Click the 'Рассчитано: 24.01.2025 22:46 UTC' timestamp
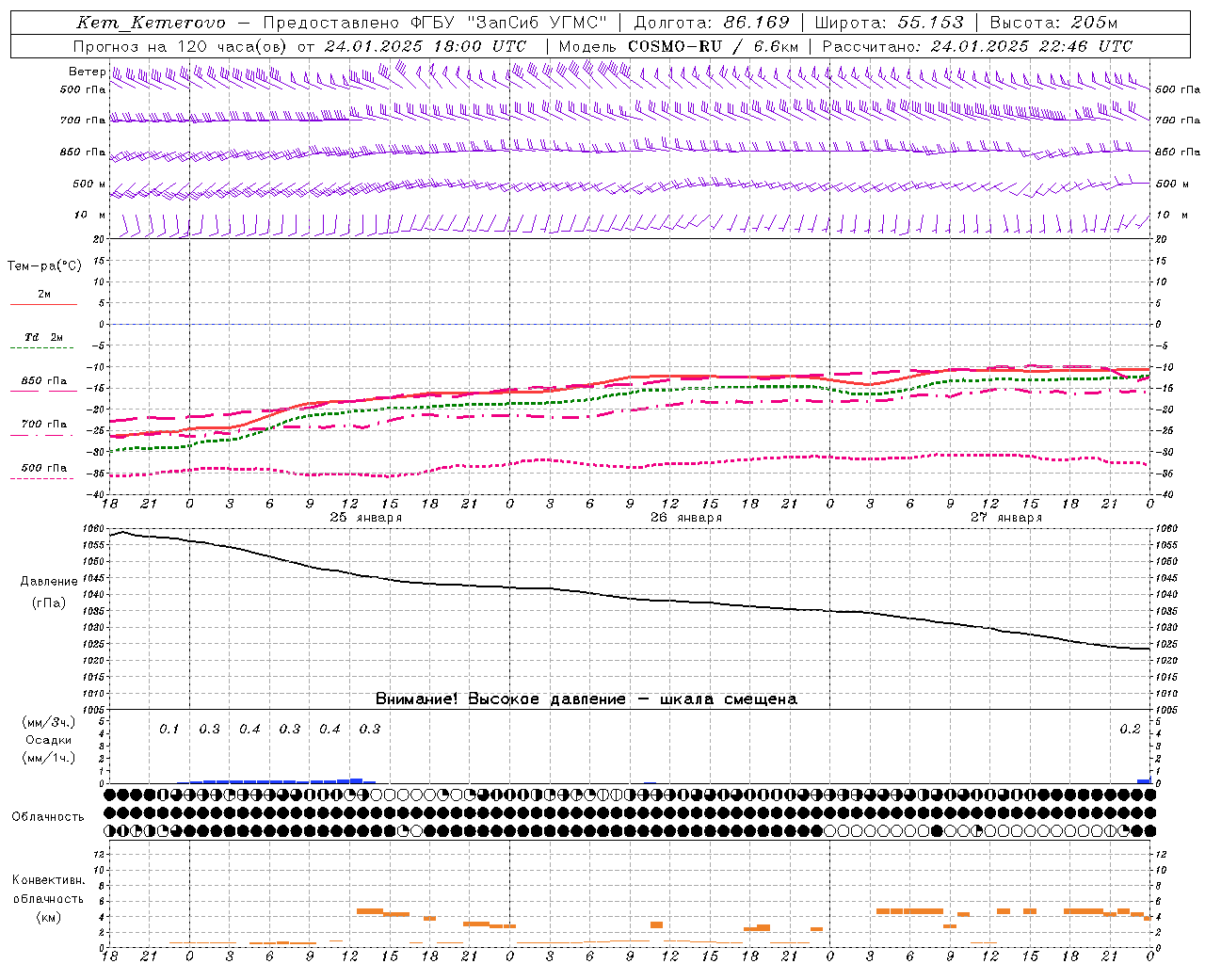This screenshot has height=964, width=1205. [977, 46]
